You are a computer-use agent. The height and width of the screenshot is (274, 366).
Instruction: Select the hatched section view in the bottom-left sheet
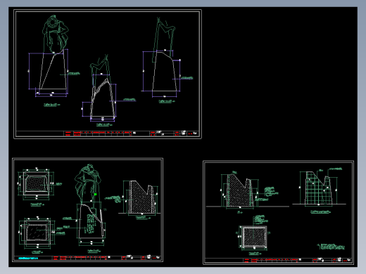point(140,197)
